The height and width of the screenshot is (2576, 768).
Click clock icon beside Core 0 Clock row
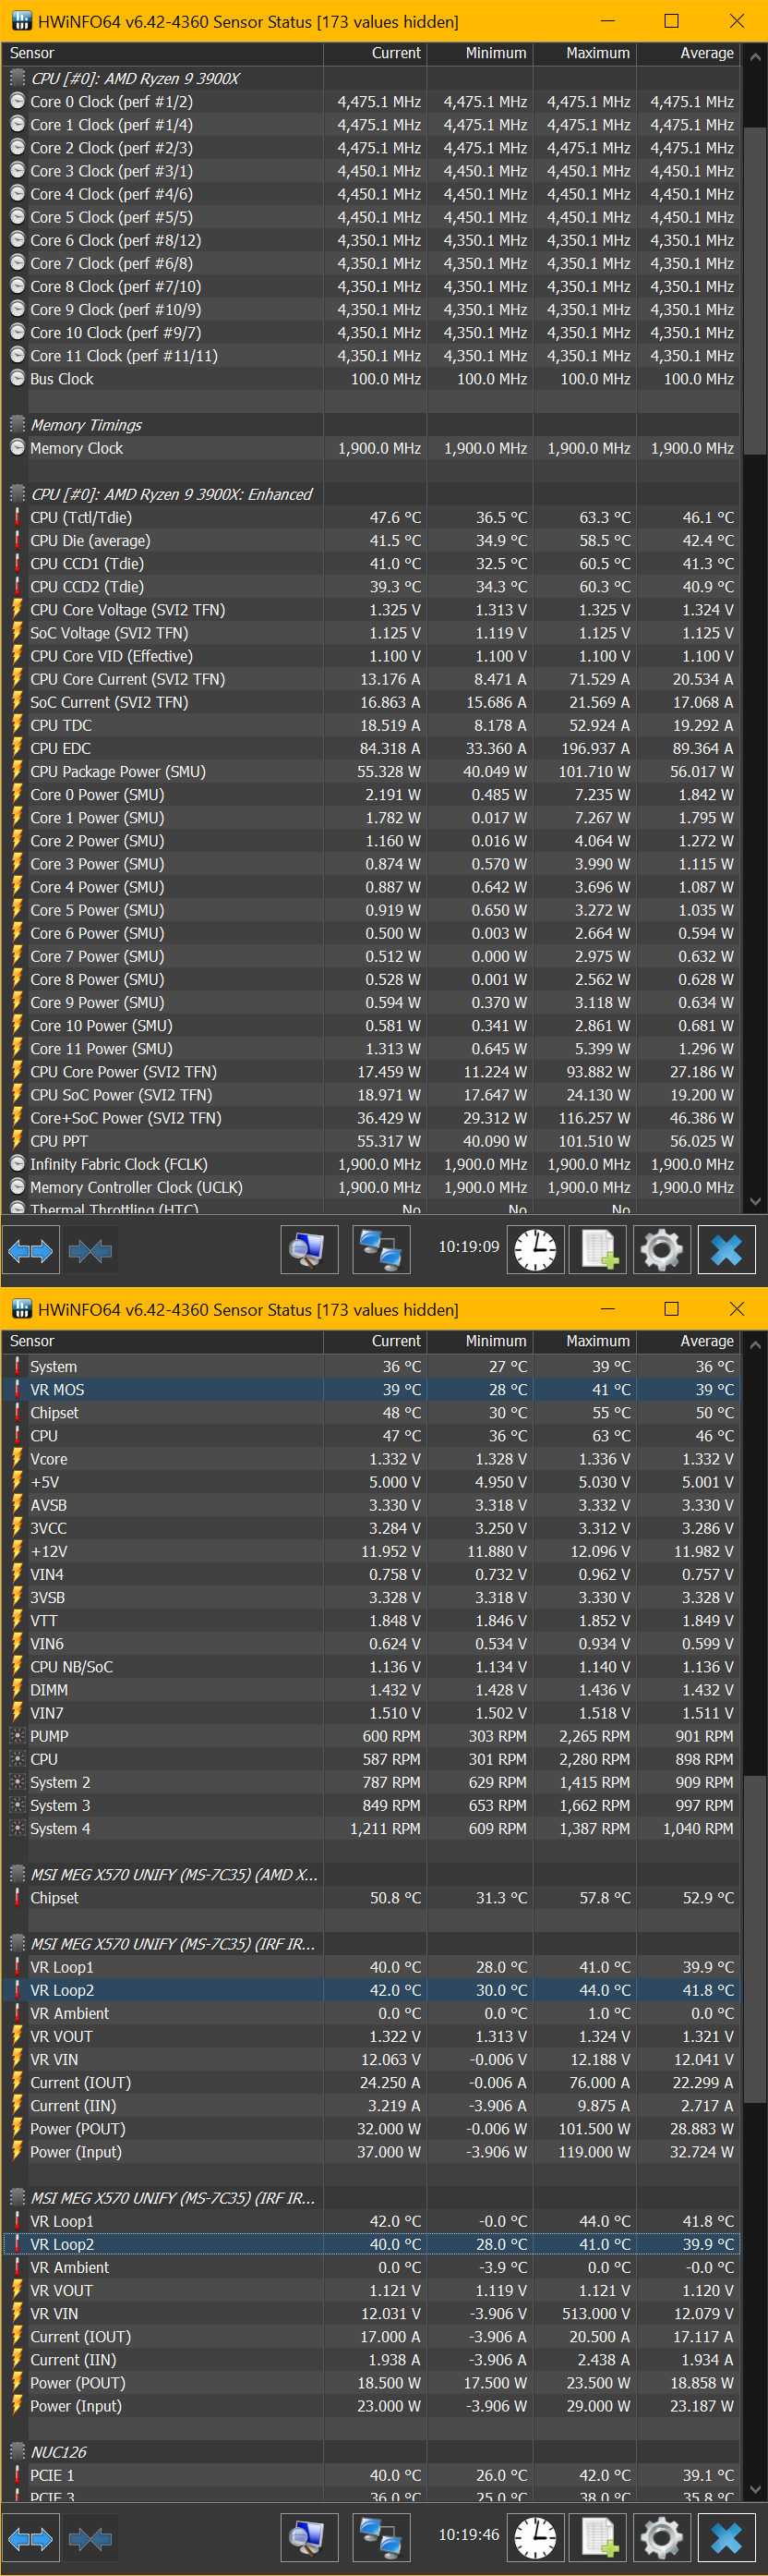(x=17, y=102)
